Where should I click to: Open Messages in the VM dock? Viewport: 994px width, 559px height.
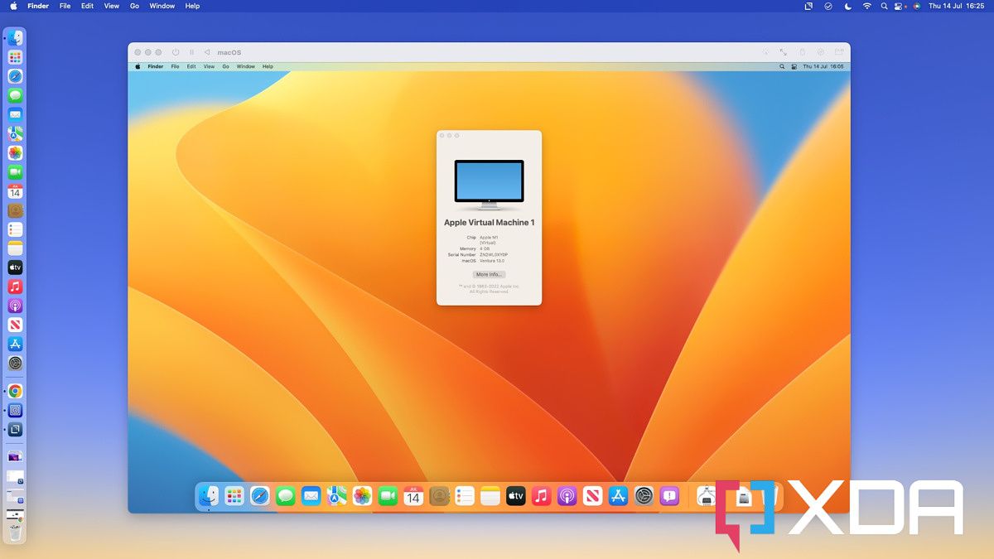(x=286, y=496)
